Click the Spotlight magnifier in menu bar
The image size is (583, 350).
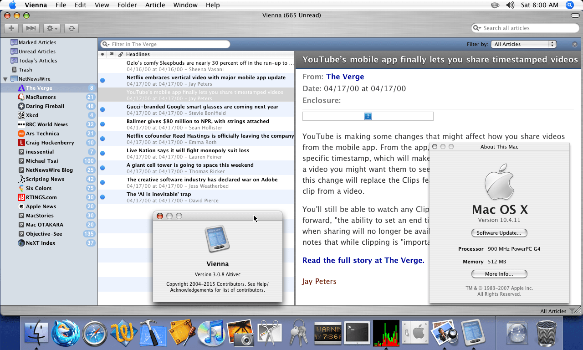coord(569,5)
